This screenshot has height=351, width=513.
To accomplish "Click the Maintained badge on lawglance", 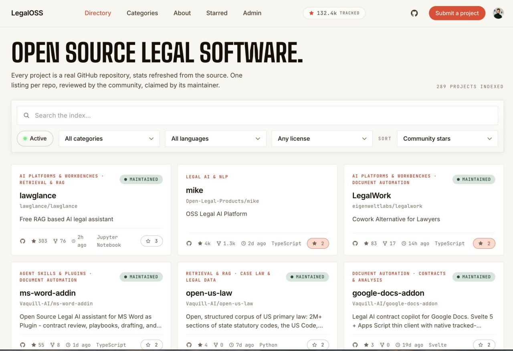I will (x=141, y=179).
